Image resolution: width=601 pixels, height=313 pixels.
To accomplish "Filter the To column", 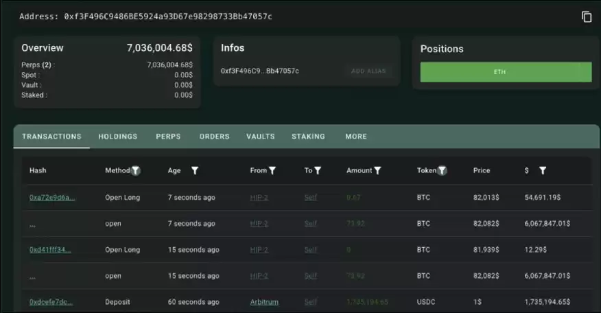I will (318, 171).
